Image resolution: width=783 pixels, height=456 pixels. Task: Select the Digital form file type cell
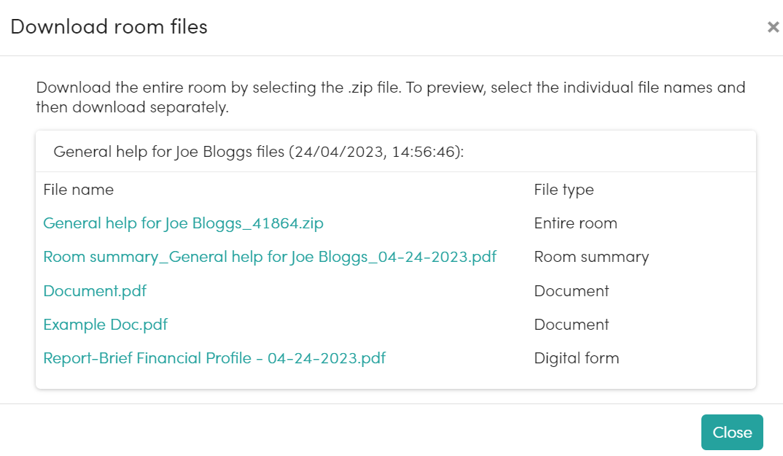pyautogui.click(x=576, y=358)
